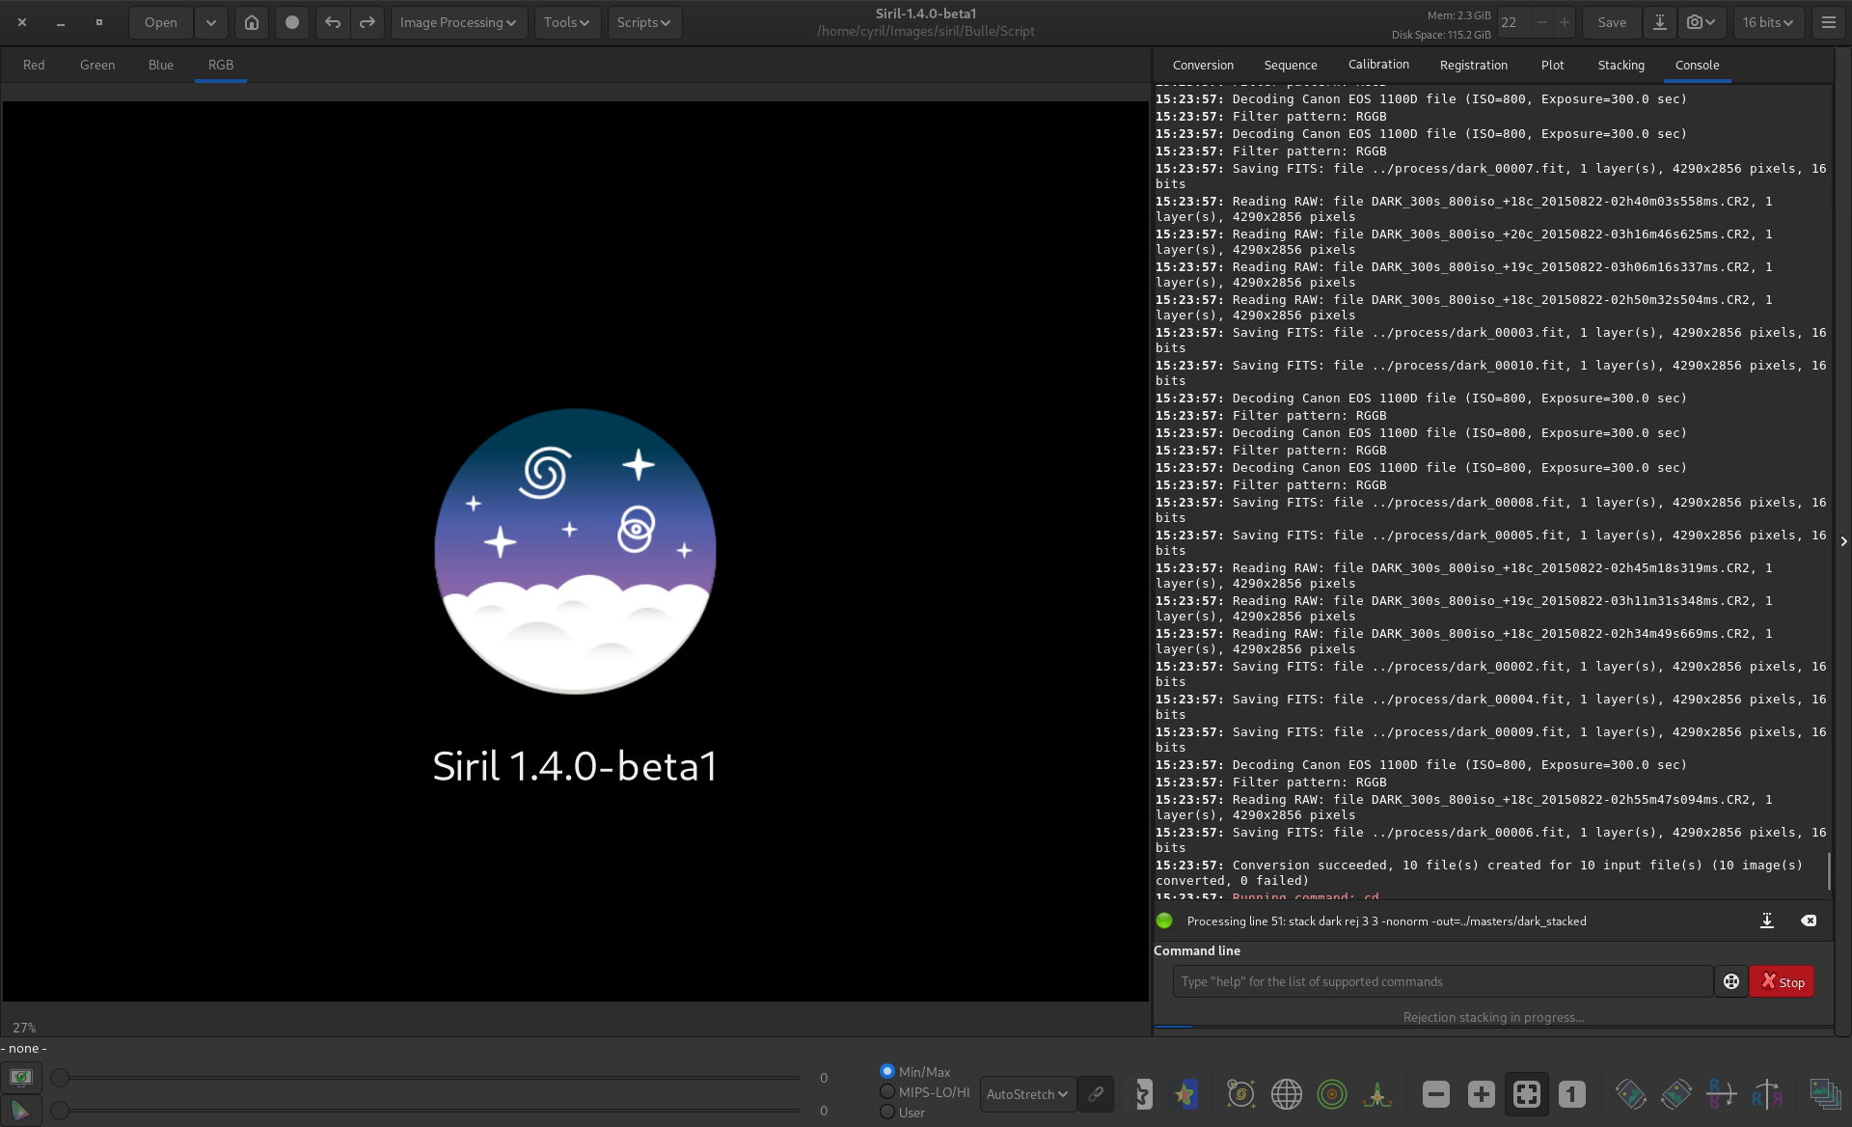Open the Calibration tab
Viewport: 1852px width, 1127px height.
1378,65
